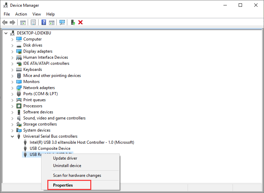Open the Action menu

[21, 14]
